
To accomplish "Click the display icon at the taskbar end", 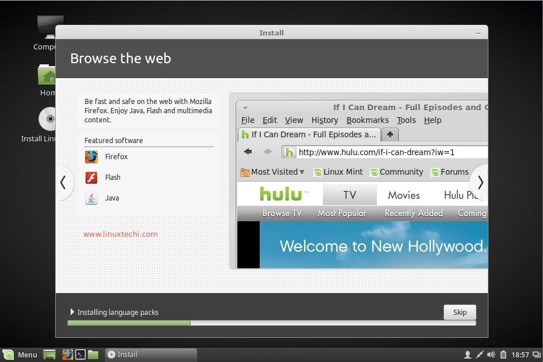I will tap(537, 355).
